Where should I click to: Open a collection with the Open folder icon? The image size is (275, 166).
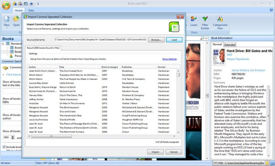click(16, 18)
